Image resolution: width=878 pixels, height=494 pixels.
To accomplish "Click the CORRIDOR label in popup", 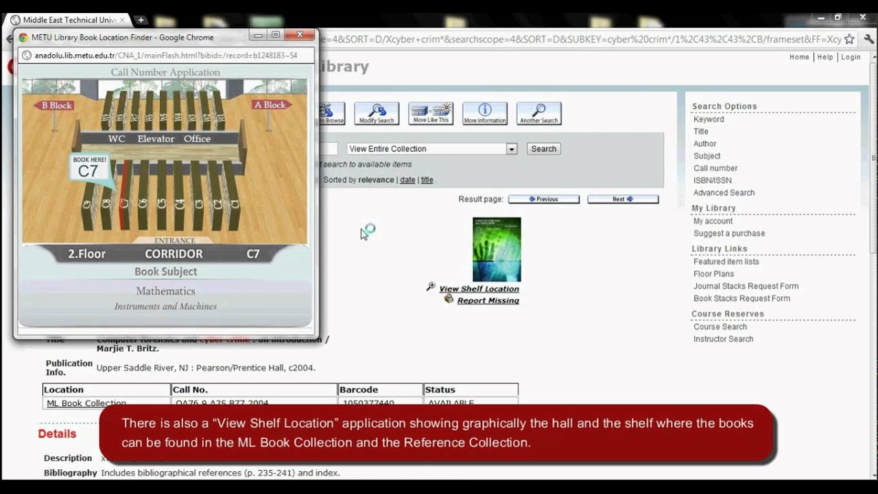I will coord(174,254).
